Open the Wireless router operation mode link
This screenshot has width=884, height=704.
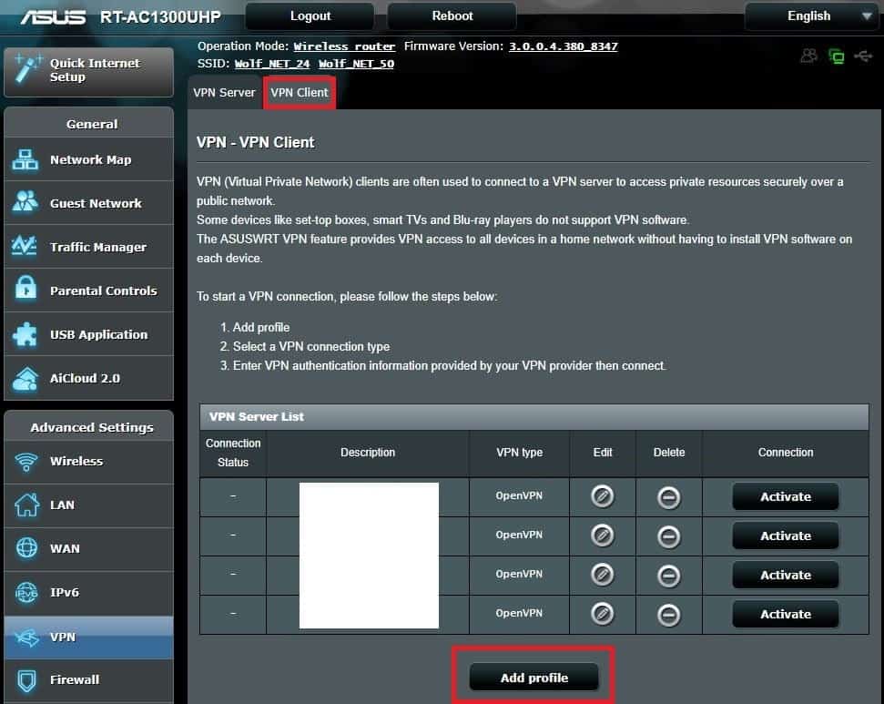point(344,46)
